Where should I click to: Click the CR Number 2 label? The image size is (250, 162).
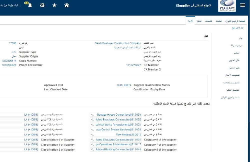point(152,70)
